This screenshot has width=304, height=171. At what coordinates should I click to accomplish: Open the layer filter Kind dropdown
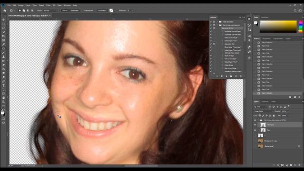(x=260, y=107)
